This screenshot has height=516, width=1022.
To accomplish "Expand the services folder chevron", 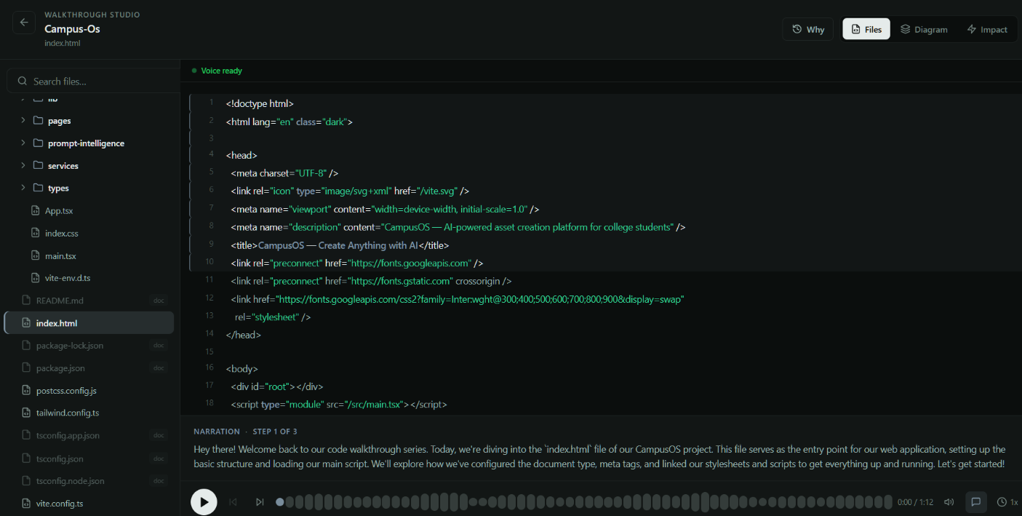I will [23, 166].
